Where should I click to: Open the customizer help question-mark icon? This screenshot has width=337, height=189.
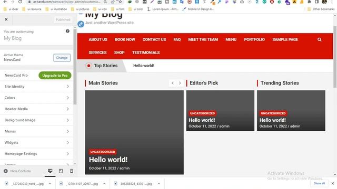click(x=67, y=31)
